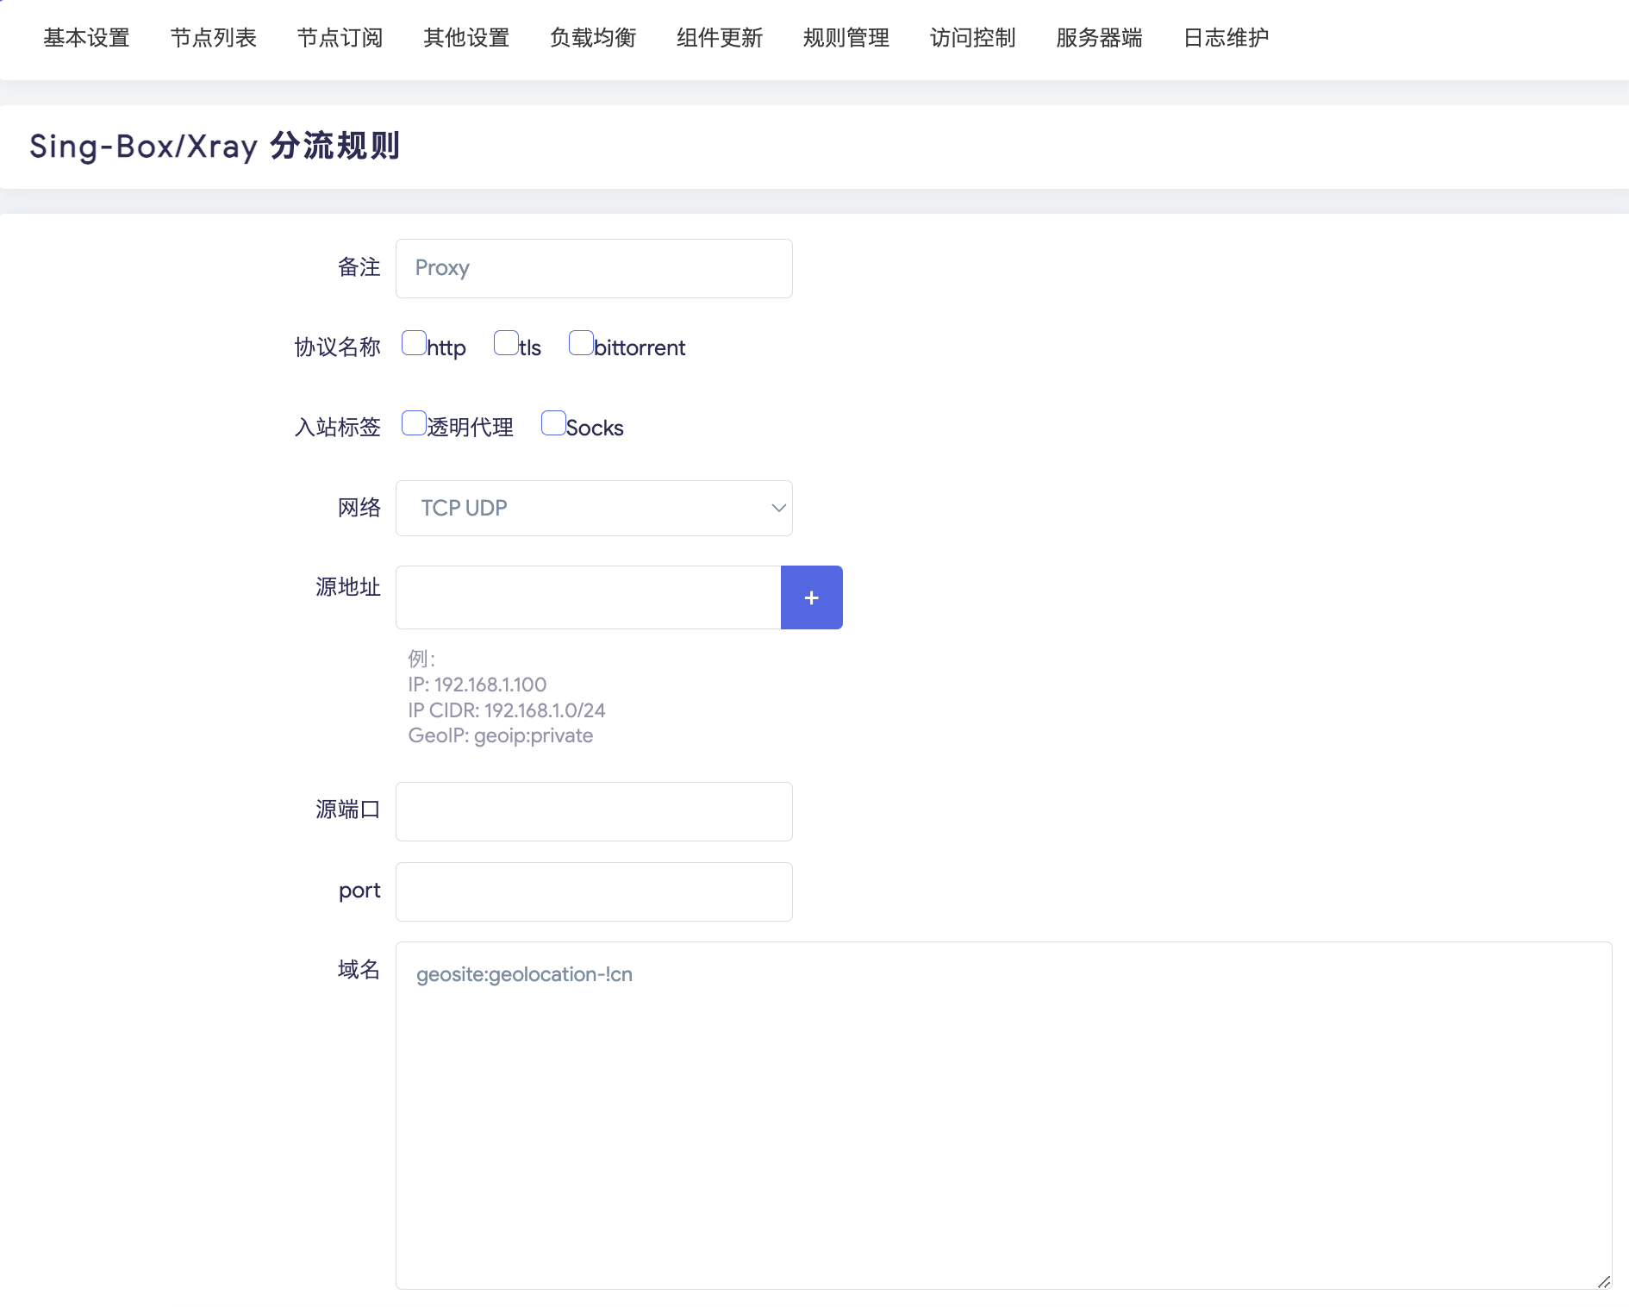1629x1307 pixels.
Task: Check the 透明代理 inbound tag
Action: pyautogui.click(x=413, y=423)
